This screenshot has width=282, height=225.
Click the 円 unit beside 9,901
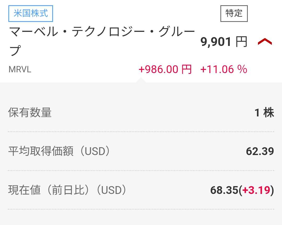click(241, 42)
